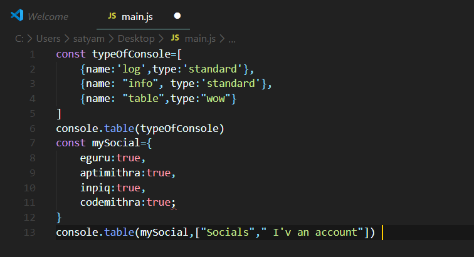Click line number 1 in gutter

pyautogui.click(x=33, y=54)
